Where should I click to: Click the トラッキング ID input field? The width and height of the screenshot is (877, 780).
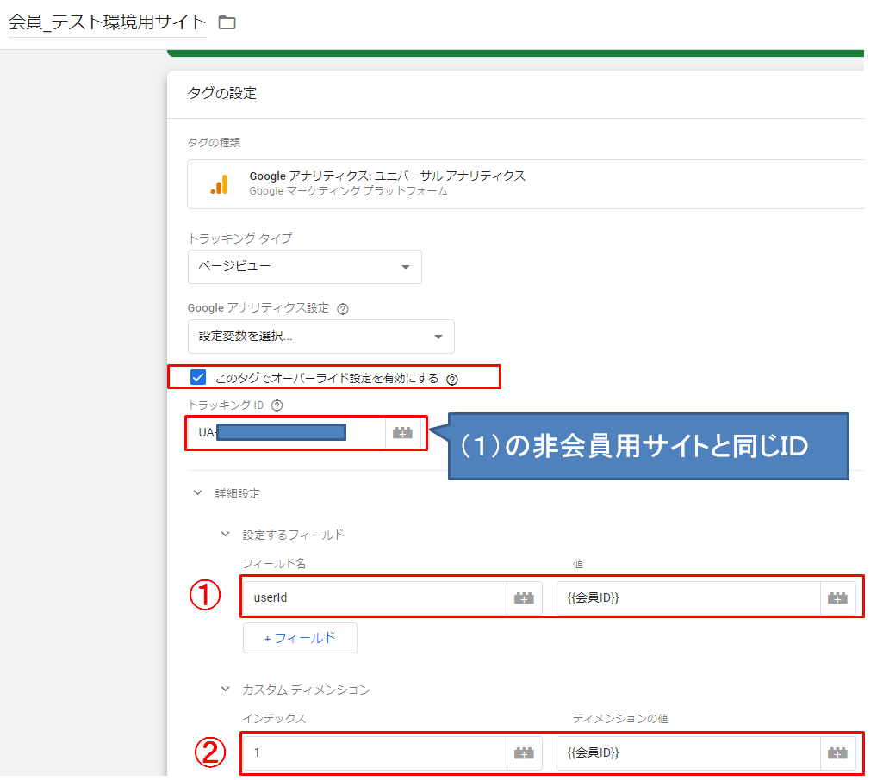[286, 433]
